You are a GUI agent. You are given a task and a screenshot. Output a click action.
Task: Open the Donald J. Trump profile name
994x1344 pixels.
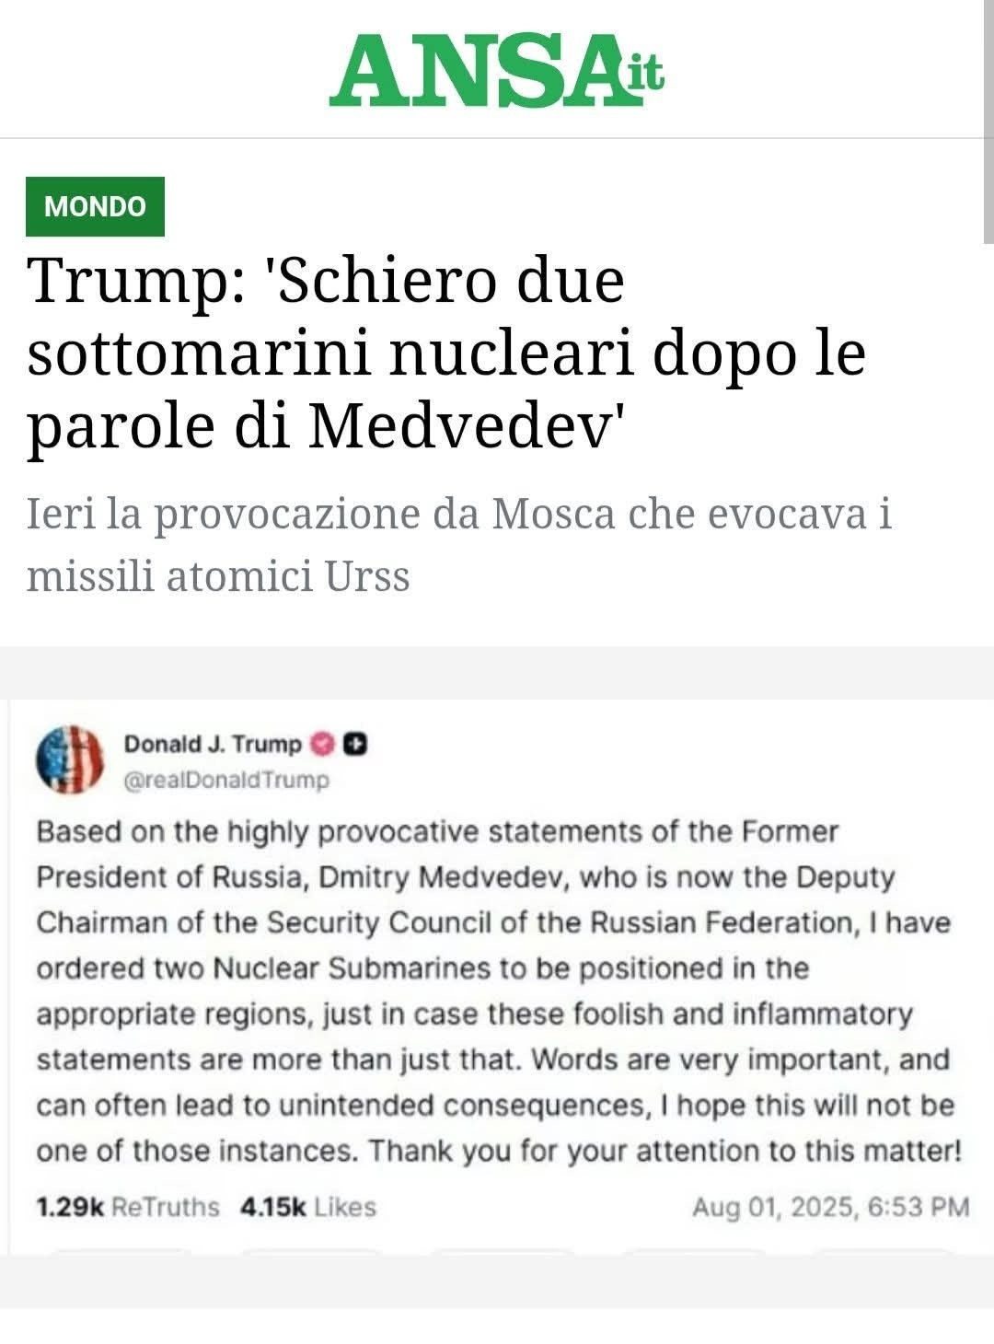[x=213, y=744]
